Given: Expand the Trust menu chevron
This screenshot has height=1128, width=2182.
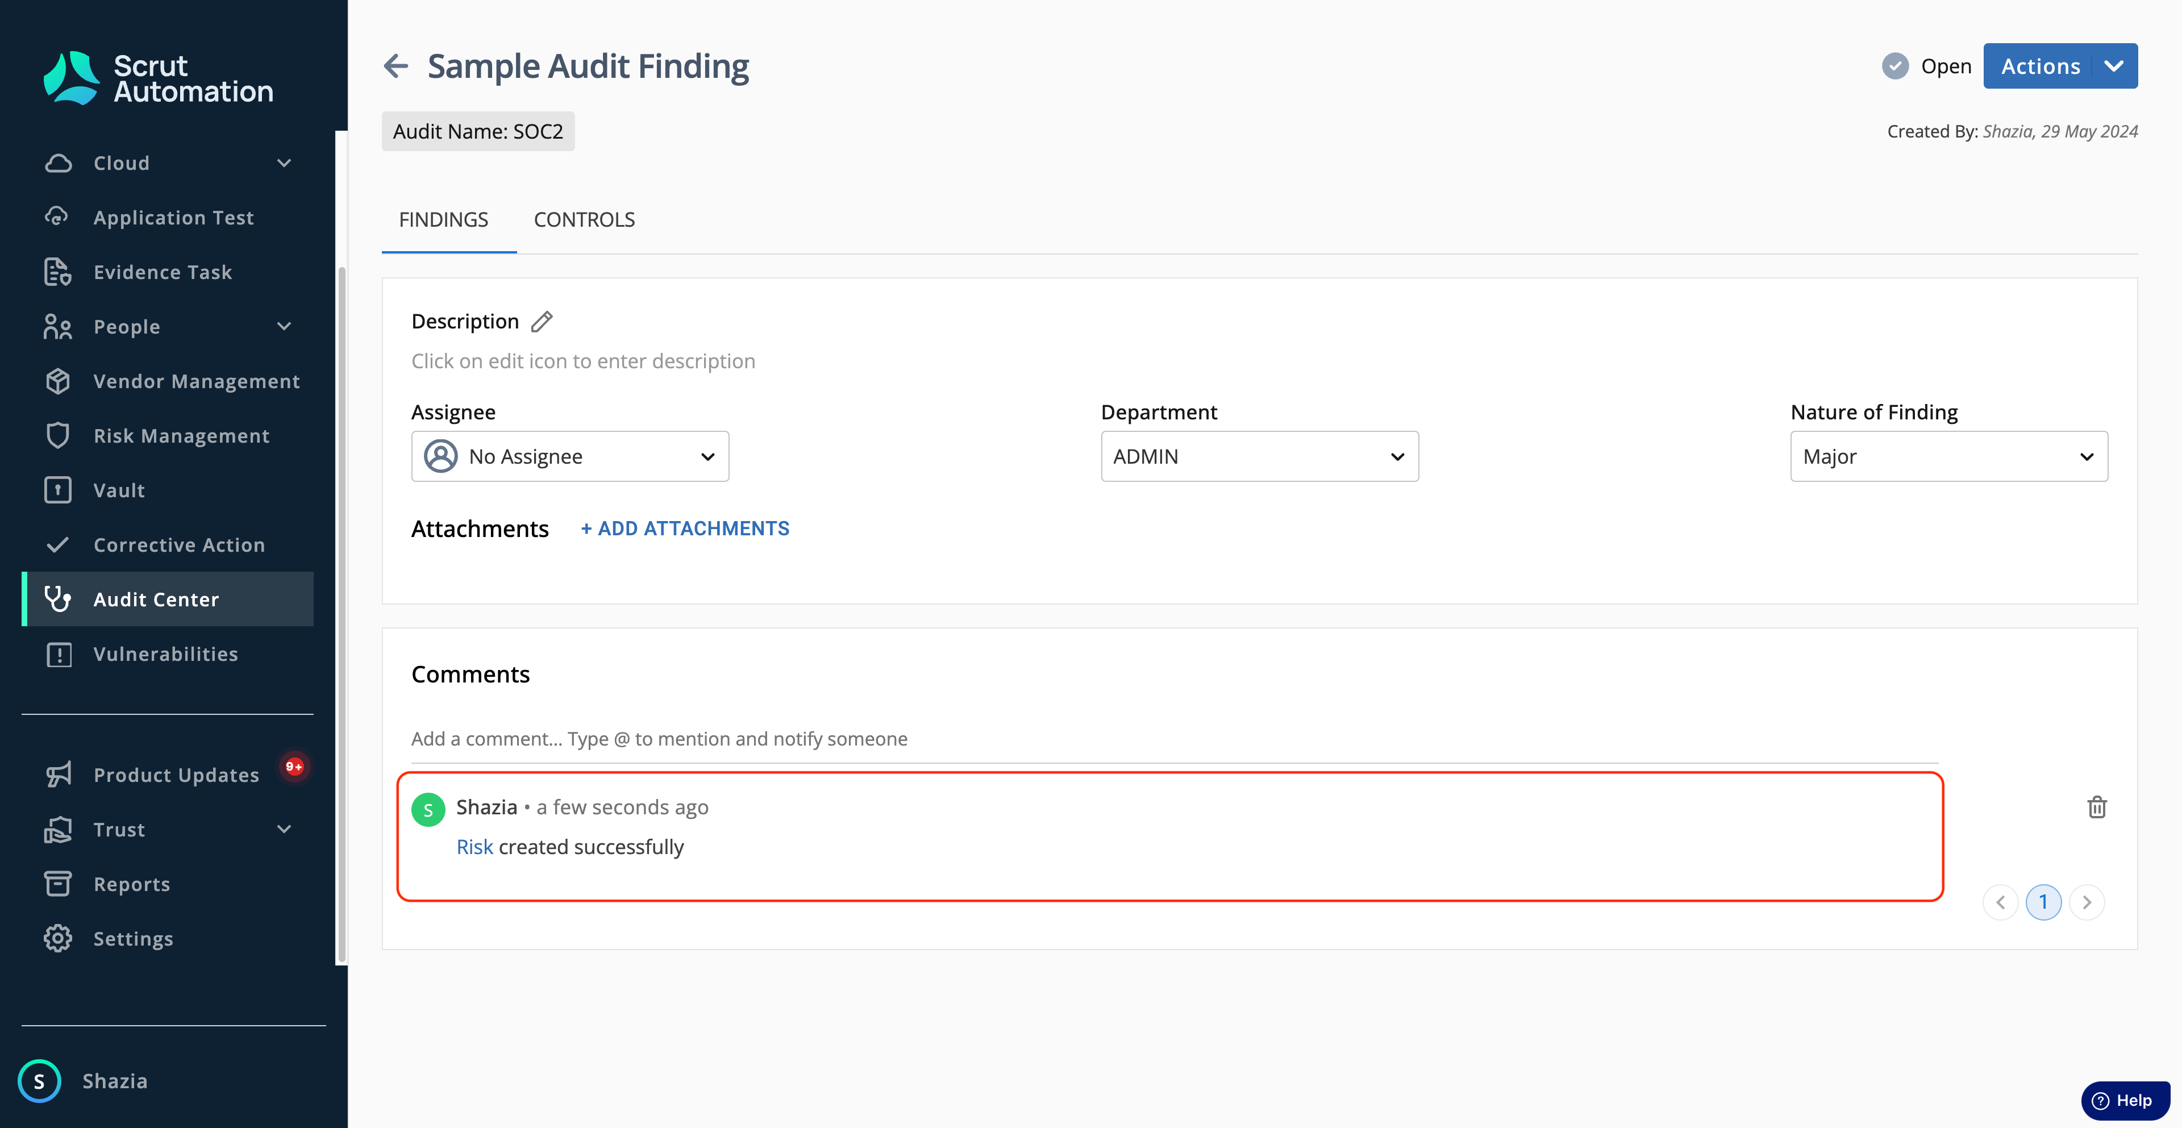Looking at the screenshot, I should 285,829.
